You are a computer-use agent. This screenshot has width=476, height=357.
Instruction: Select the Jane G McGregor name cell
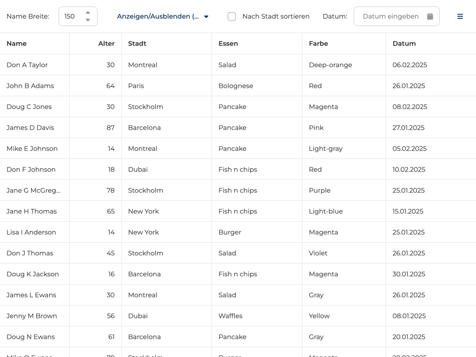(33, 190)
